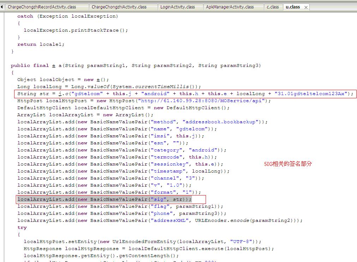Viewport: 357px width, 262px height.
Task: Follow underlined j class reference in str line
Action: pos(60,94)
